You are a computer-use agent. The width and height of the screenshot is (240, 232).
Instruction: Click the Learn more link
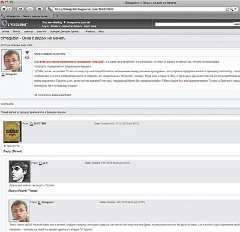point(90,26)
